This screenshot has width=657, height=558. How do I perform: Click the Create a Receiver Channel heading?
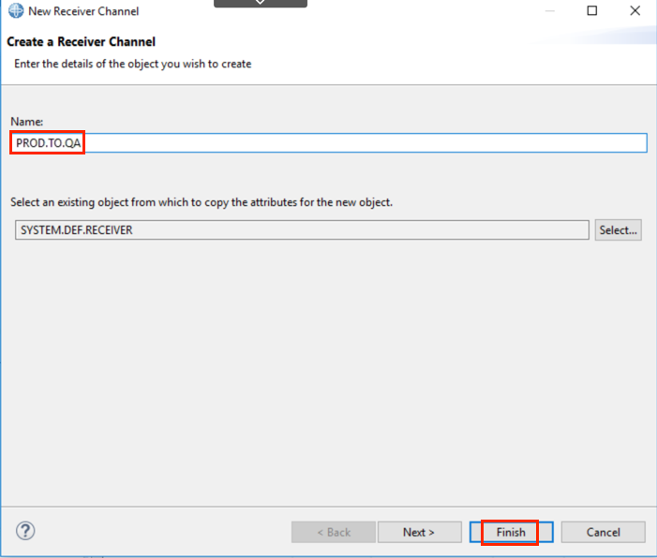[x=82, y=42]
